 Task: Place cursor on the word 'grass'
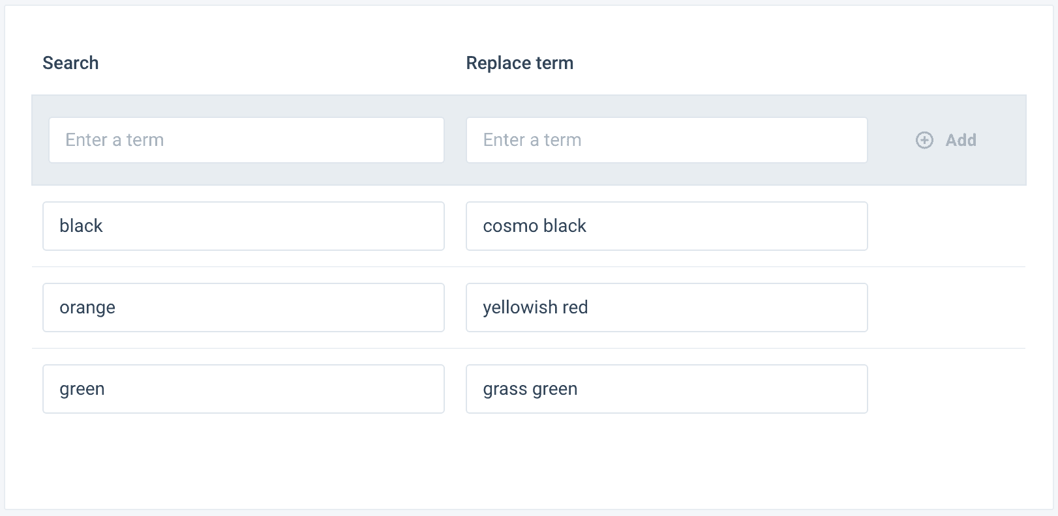505,389
